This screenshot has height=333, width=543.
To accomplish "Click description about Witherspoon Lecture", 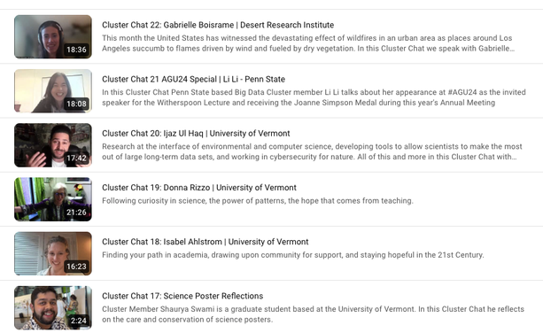I will (314, 97).
